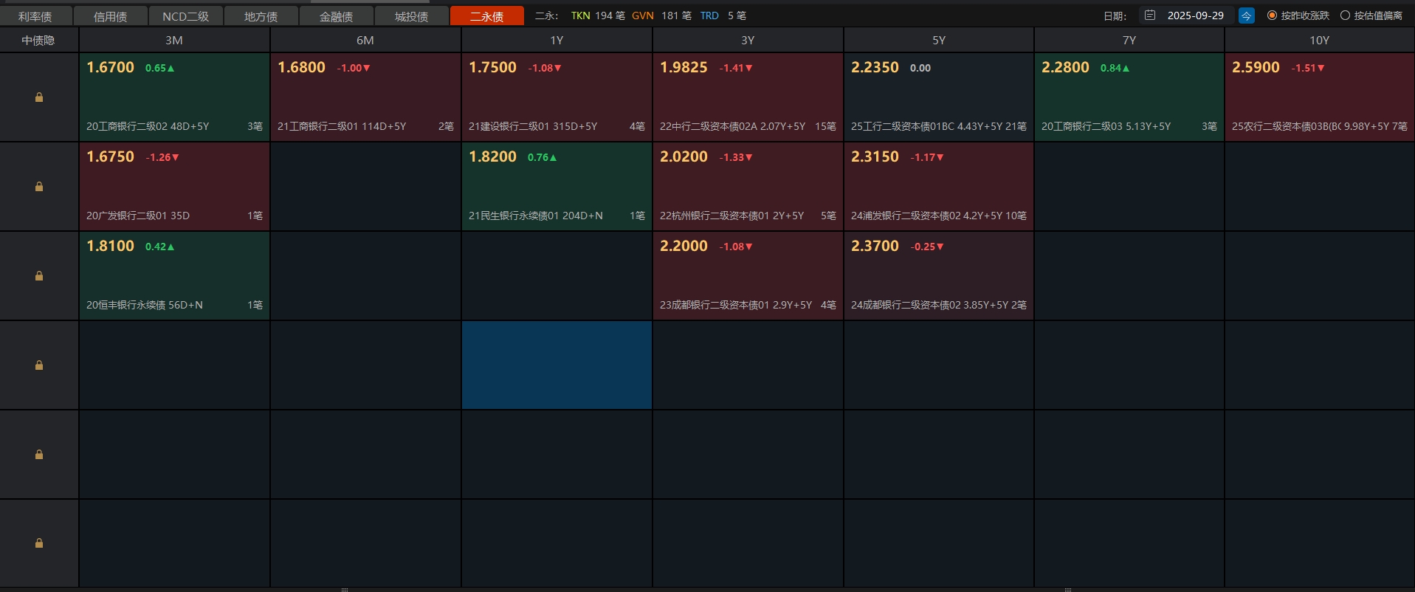
Task: Open the 城投债 tab
Action: pyautogui.click(x=412, y=16)
